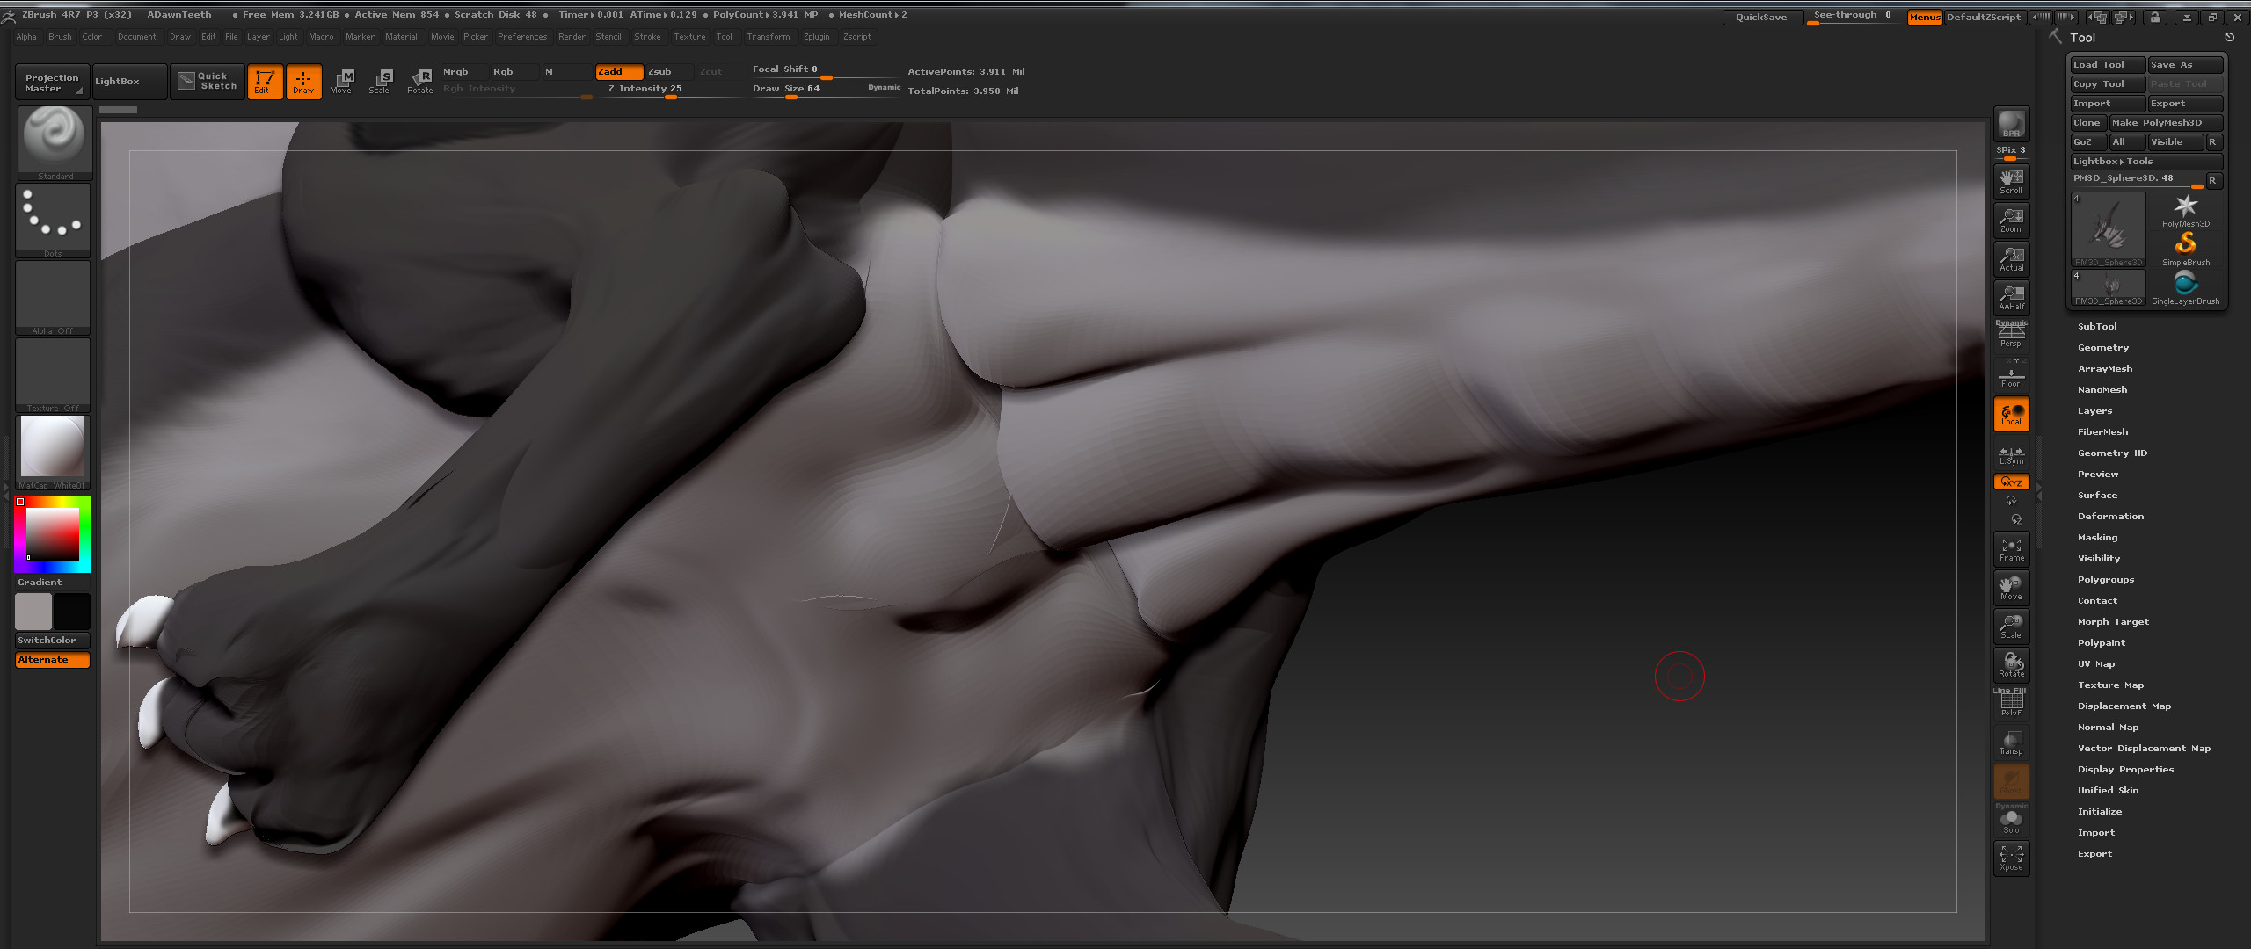Pick a color in the color picker square
Viewport: 2251px width, 949px height.
53,534
